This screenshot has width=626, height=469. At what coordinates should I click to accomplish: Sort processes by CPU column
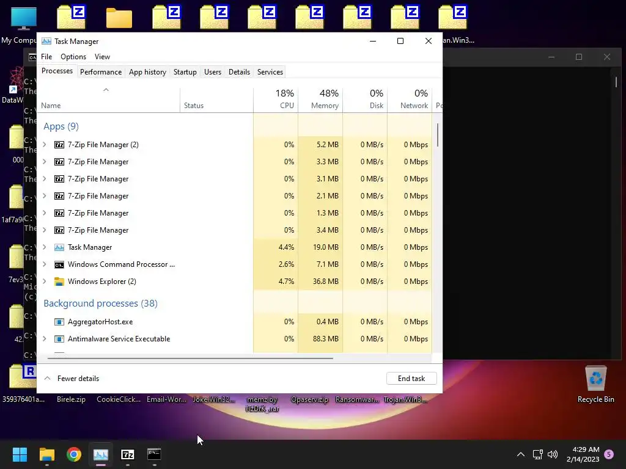[276, 100]
